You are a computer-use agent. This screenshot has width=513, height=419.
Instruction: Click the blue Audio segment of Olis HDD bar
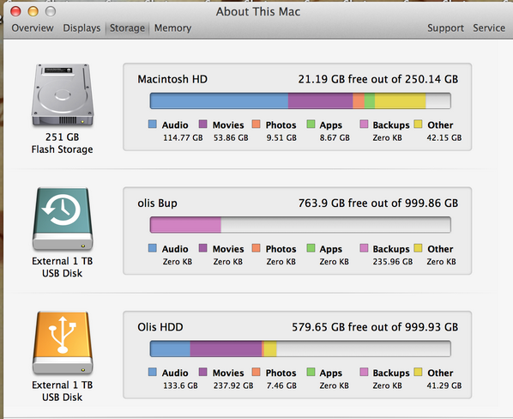(x=170, y=349)
